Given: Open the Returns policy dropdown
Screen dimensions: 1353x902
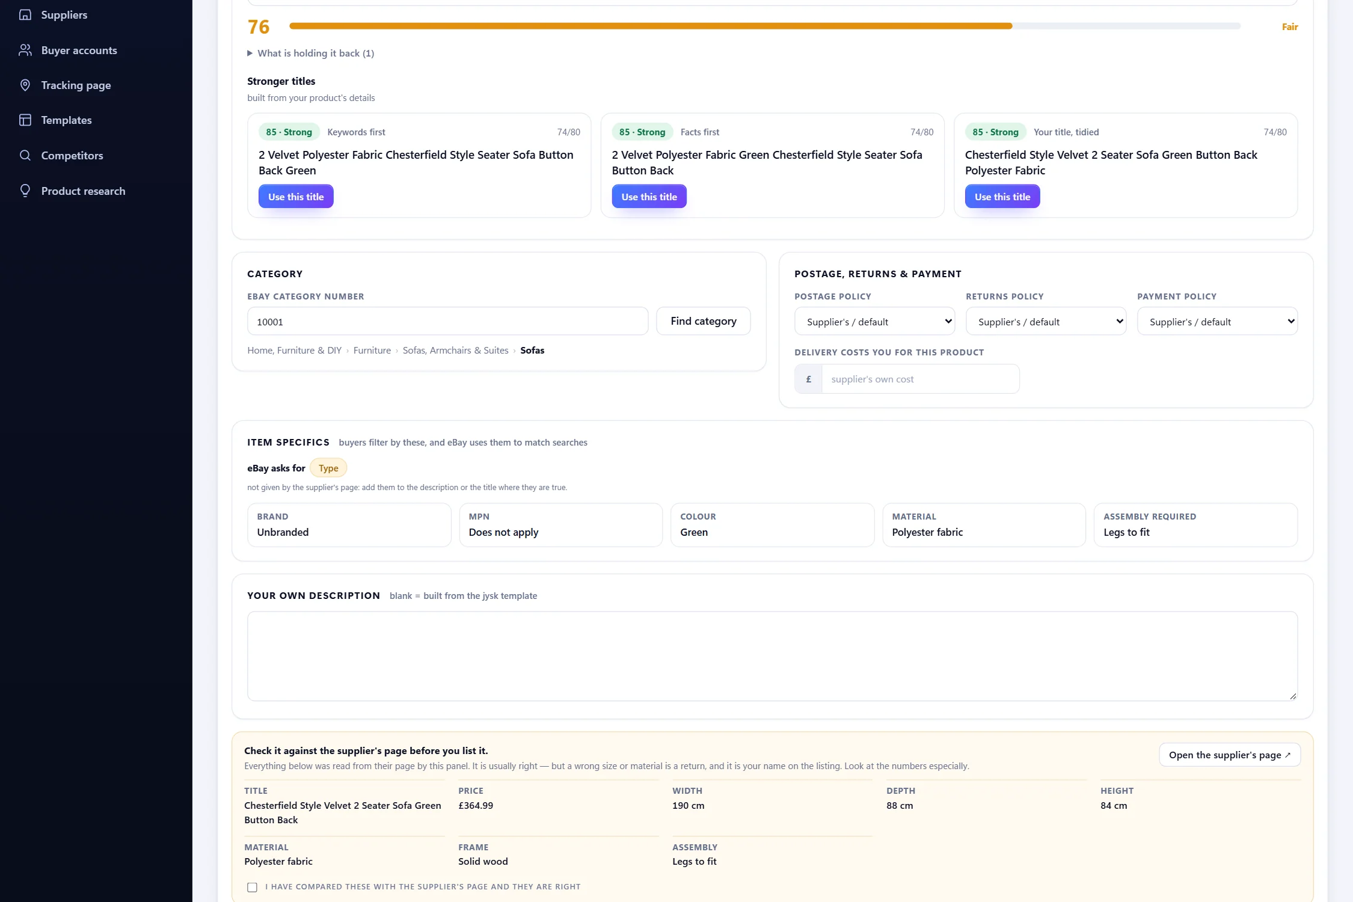Looking at the screenshot, I should click(x=1046, y=321).
